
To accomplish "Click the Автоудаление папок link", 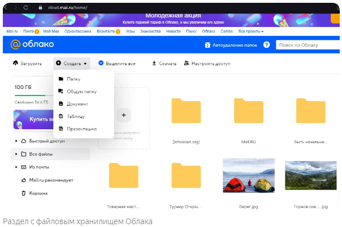I will point(235,45).
